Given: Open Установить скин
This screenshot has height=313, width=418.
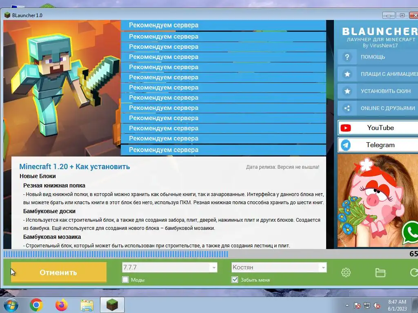Looking at the screenshot, I should click(x=378, y=91).
